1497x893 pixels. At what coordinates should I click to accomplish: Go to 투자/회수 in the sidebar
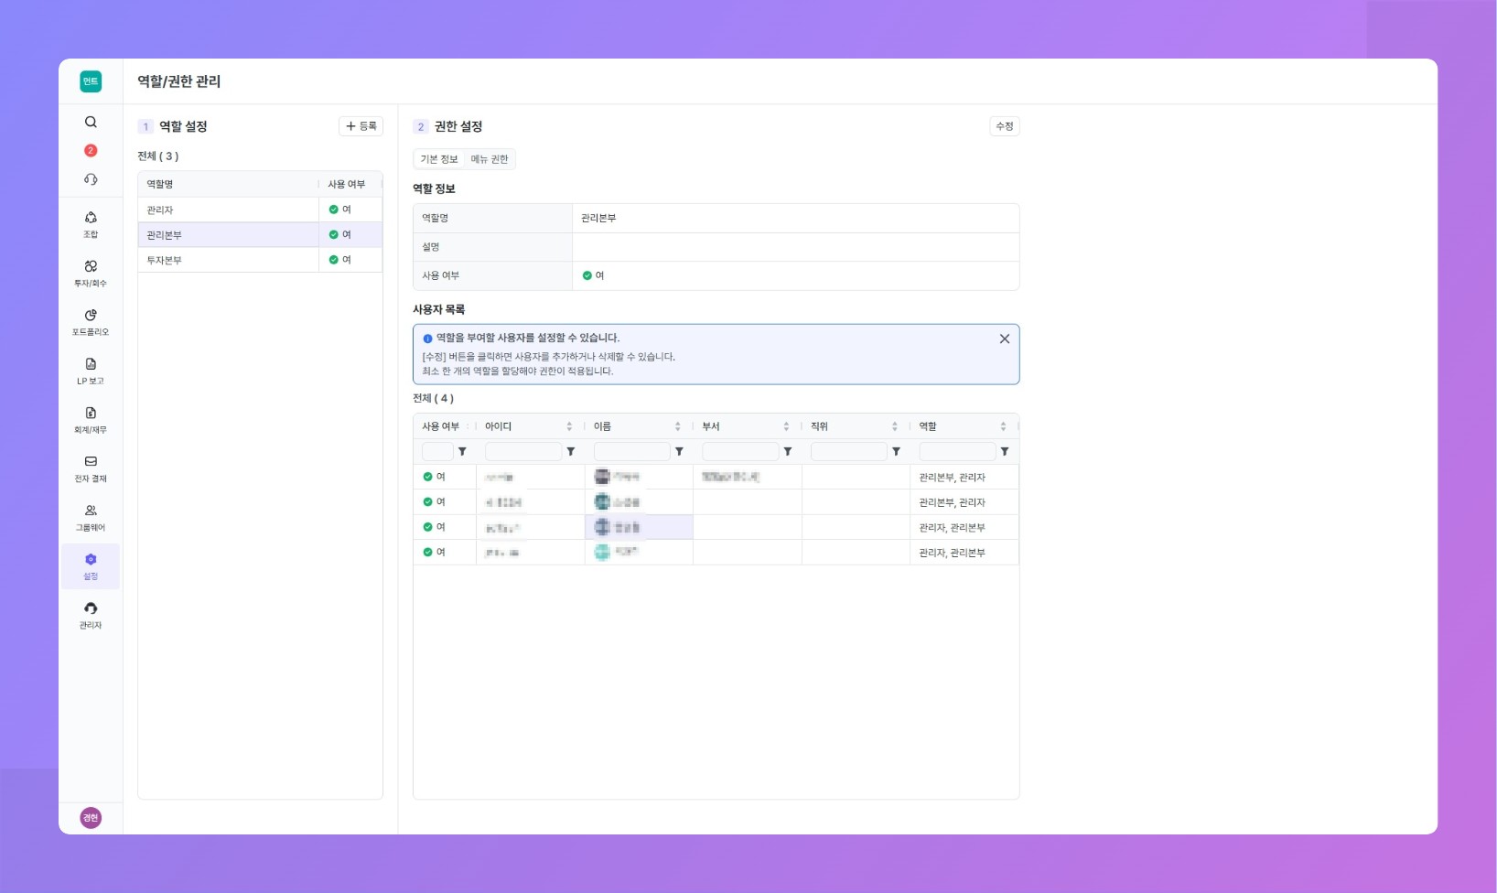(91, 274)
